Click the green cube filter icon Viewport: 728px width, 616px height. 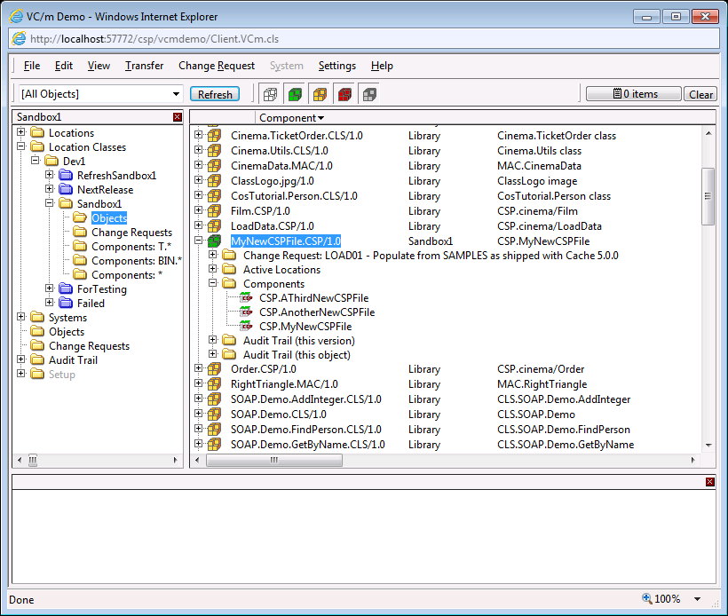point(296,94)
